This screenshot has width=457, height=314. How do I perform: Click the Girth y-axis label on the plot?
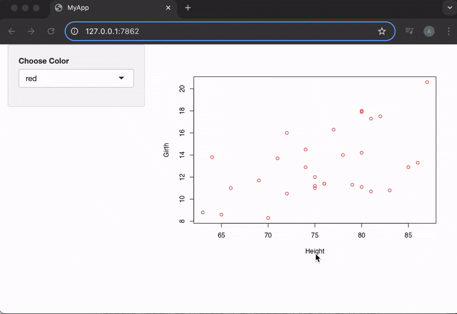[x=166, y=150]
